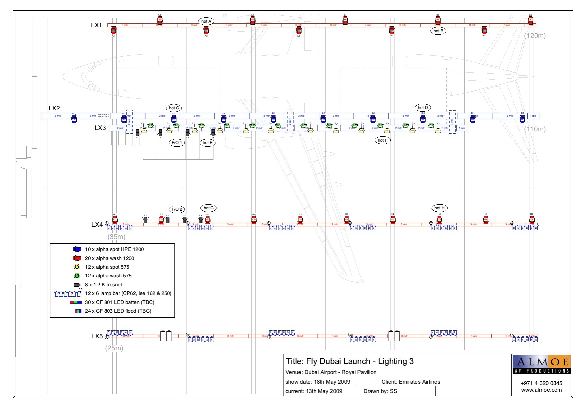Click 'Client: Emirates Airlines' text
This screenshot has width=585, height=413.
tap(411, 382)
